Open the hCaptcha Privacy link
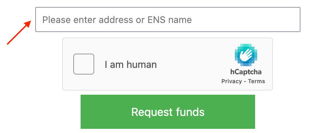The width and height of the screenshot is (335, 133). [x=232, y=81]
